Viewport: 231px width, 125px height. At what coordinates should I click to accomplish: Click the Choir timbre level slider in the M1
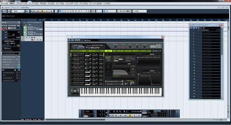point(88,56)
